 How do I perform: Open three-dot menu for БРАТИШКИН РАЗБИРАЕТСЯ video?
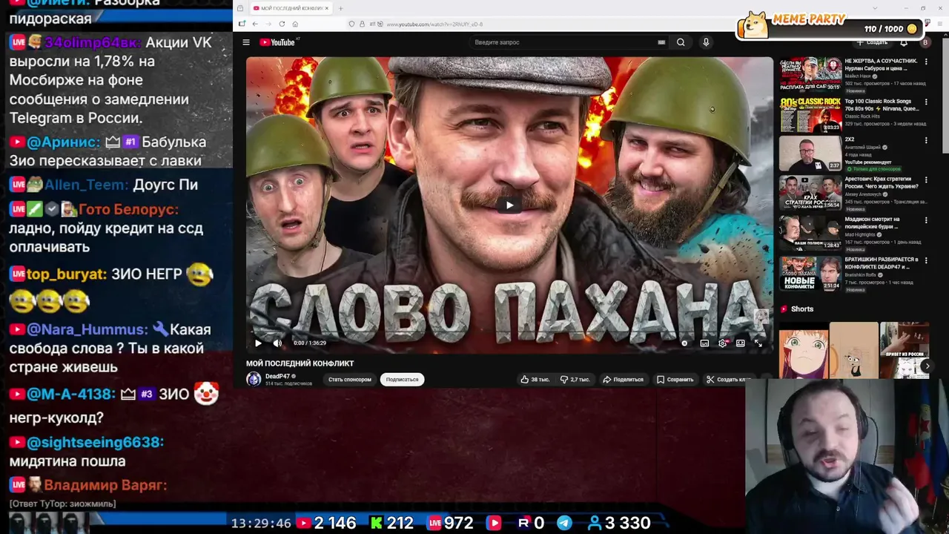click(926, 260)
